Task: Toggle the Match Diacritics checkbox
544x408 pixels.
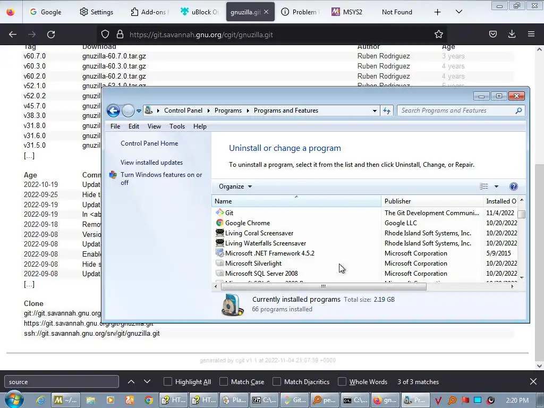Action: point(276,381)
